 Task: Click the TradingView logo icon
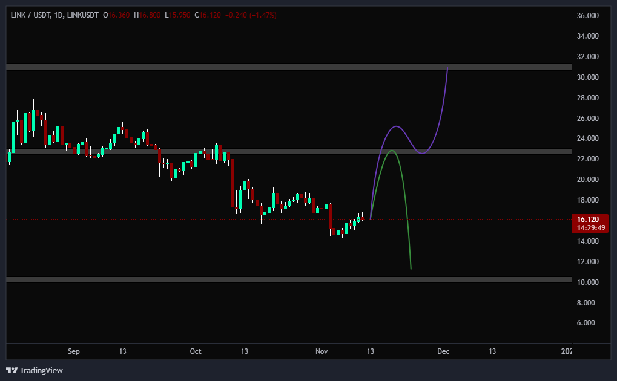pos(12,370)
